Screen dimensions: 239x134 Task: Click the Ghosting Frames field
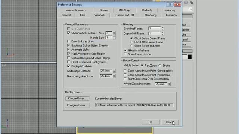pyautogui.click(x=155, y=29)
